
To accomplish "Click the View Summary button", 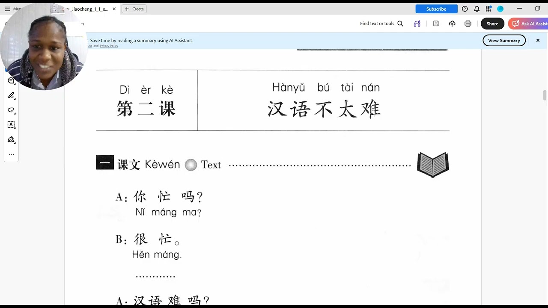I will [x=504, y=40].
